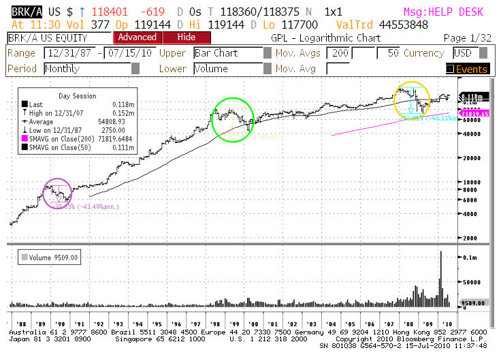Edit the 50 moving average field
This screenshot has height=359, width=501.
389,53
